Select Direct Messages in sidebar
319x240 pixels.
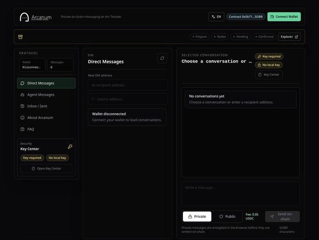click(46, 83)
